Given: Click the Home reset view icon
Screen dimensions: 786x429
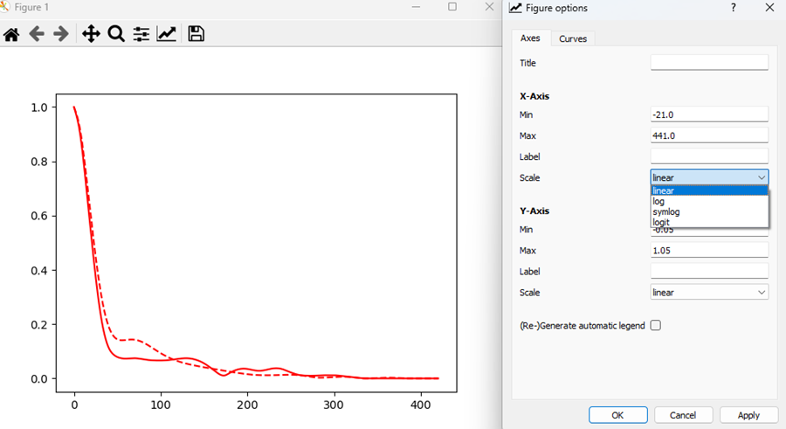Looking at the screenshot, I should [x=11, y=34].
